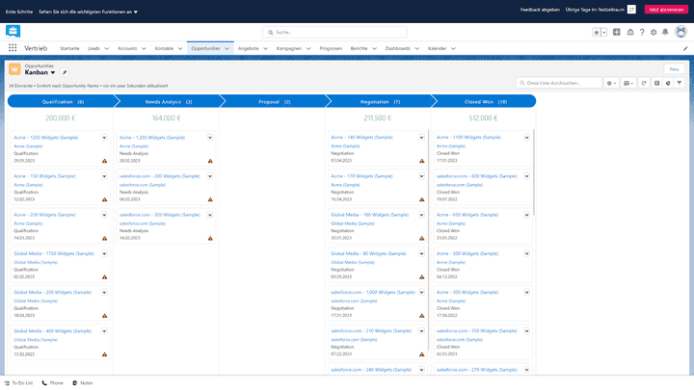
Task: Open actions menu on Acme - 1250 Widgets card
Action: pyautogui.click(x=104, y=138)
